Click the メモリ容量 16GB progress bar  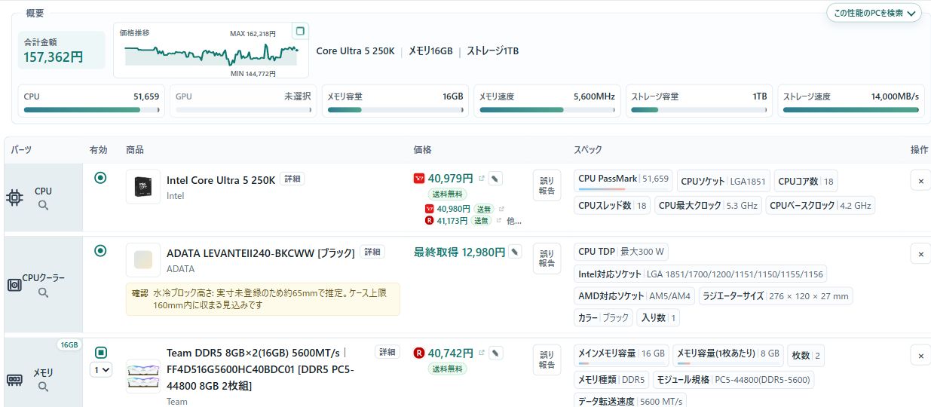pyautogui.click(x=395, y=110)
